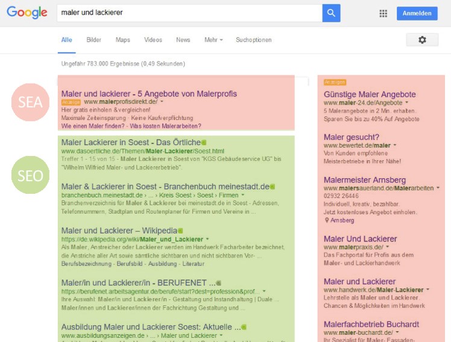Open ad 'Maler und Lackierer' from handwerk.de
This screenshot has width=451, height=342.
coord(359,281)
